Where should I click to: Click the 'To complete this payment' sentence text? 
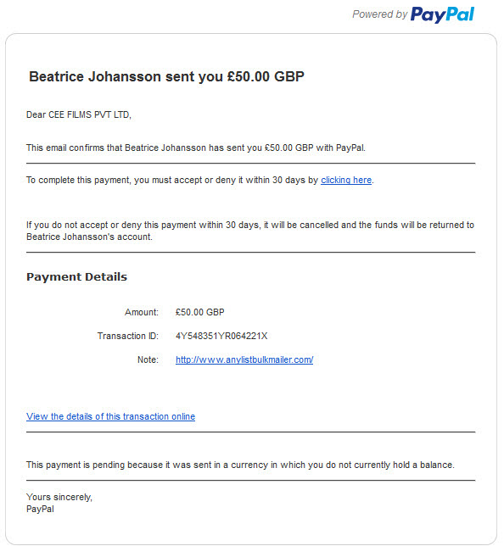(172, 180)
